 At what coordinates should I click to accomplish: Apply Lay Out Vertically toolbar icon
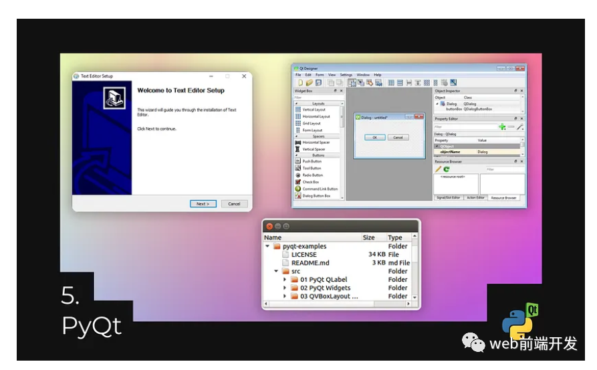(400, 82)
